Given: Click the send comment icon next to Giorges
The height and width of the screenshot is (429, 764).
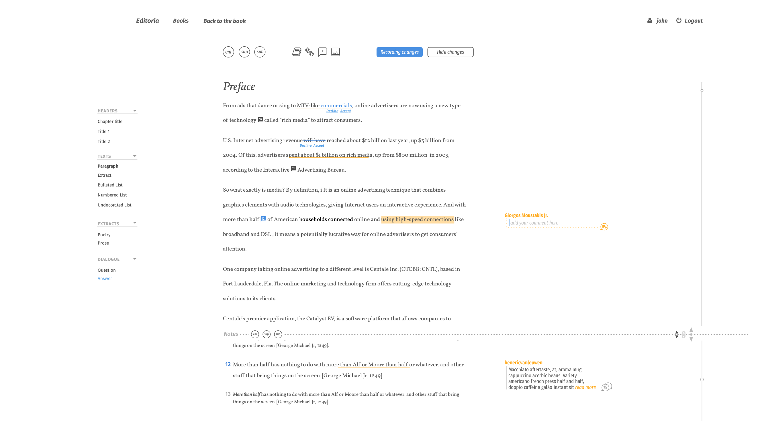Looking at the screenshot, I should 604,227.
